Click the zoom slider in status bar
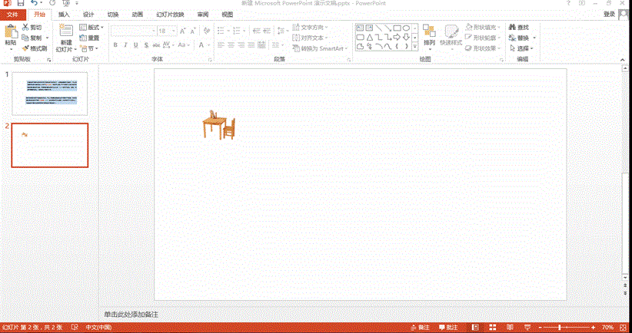Image resolution: width=632 pixels, height=333 pixels. (x=570, y=327)
